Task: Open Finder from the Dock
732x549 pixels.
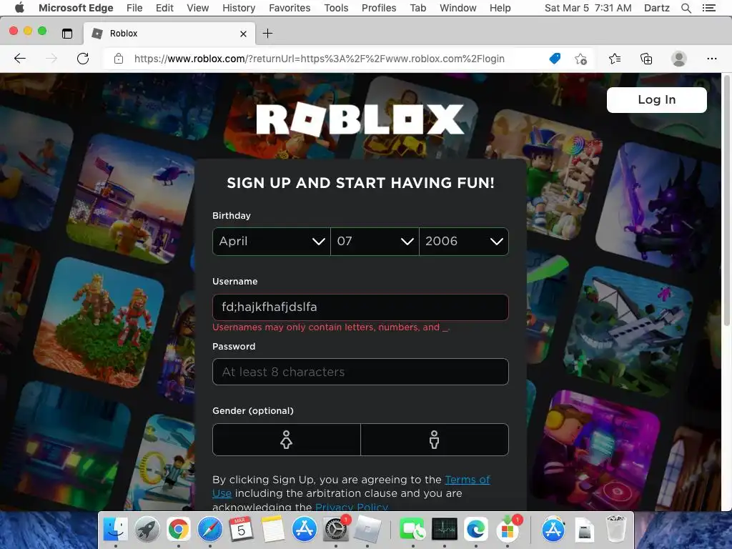Action: (x=115, y=530)
